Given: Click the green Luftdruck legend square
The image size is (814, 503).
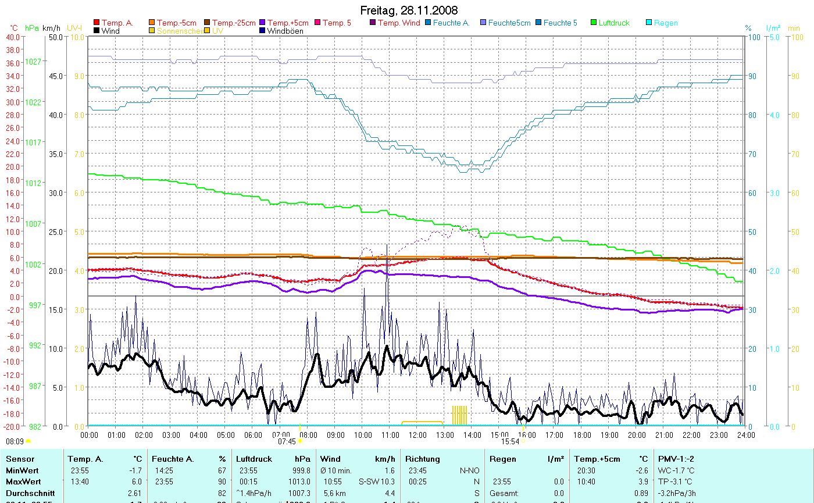Looking at the screenshot, I should [594, 23].
